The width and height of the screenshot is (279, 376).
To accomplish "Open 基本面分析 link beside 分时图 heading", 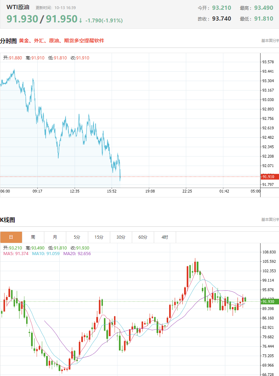I will tap(270, 41).
